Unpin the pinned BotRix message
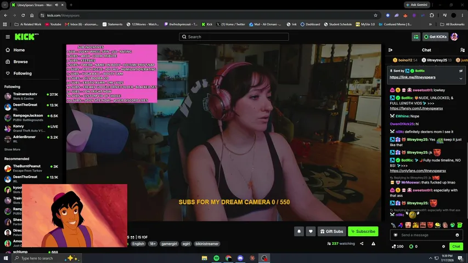Viewport: 468px width, 263px height. tap(461, 71)
